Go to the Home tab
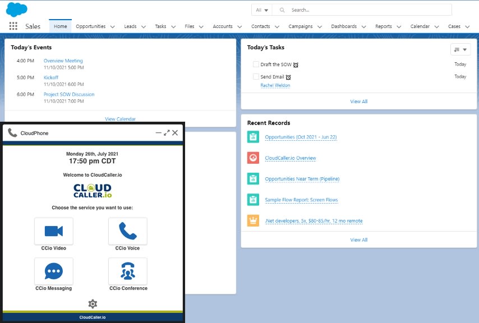This screenshot has height=323, width=479. pyautogui.click(x=61, y=26)
